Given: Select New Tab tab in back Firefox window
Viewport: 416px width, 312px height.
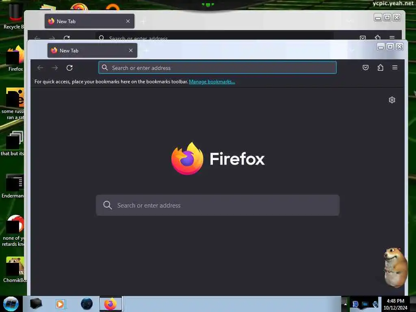Looking at the screenshot, I should [89, 21].
